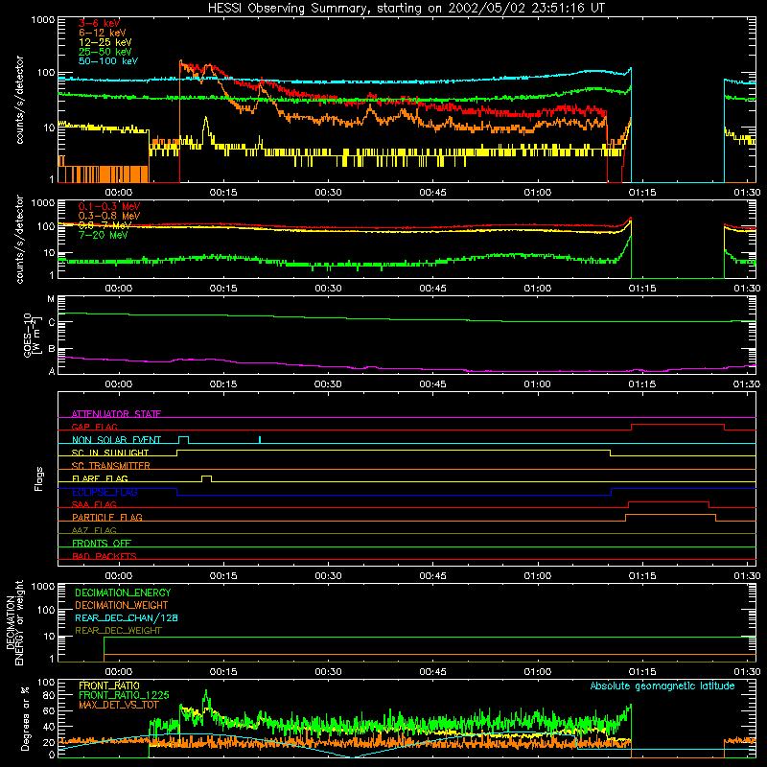
Task: Click the A class tick label
Action: (x=52, y=371)
